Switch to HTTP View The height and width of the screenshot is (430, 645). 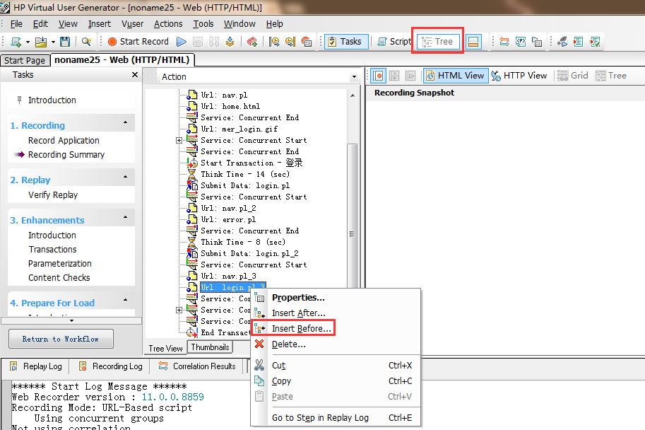coord(519,76)
